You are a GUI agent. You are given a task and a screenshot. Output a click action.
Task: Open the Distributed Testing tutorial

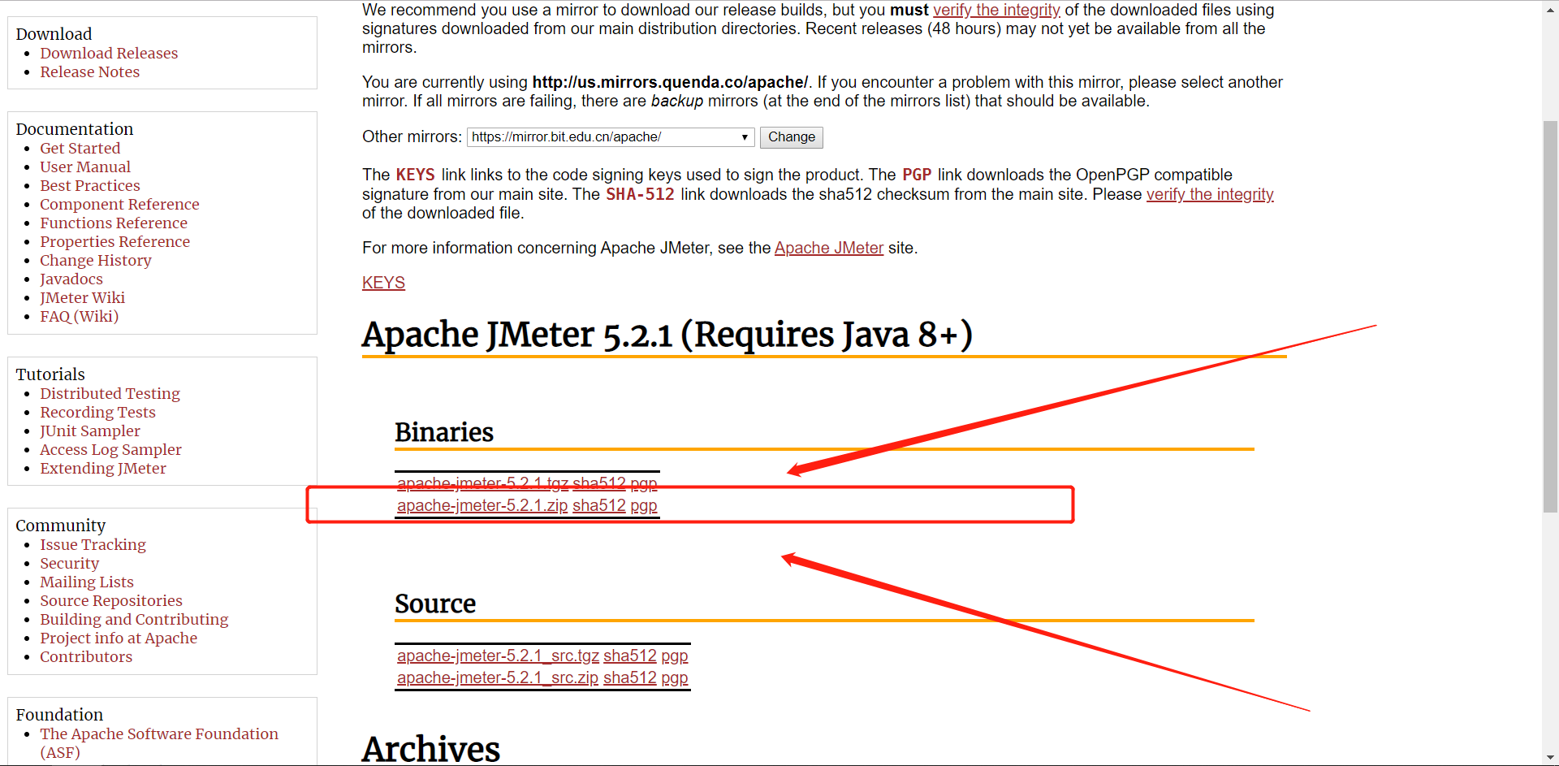pyautogui.click(x=110, y=393)
